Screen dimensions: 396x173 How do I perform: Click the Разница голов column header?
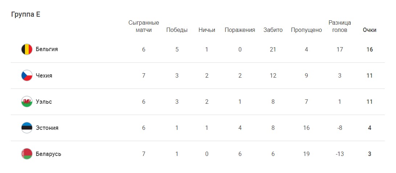(x=340, y=26)
